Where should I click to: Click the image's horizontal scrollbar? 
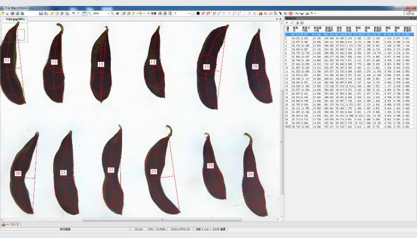point(143,220)
